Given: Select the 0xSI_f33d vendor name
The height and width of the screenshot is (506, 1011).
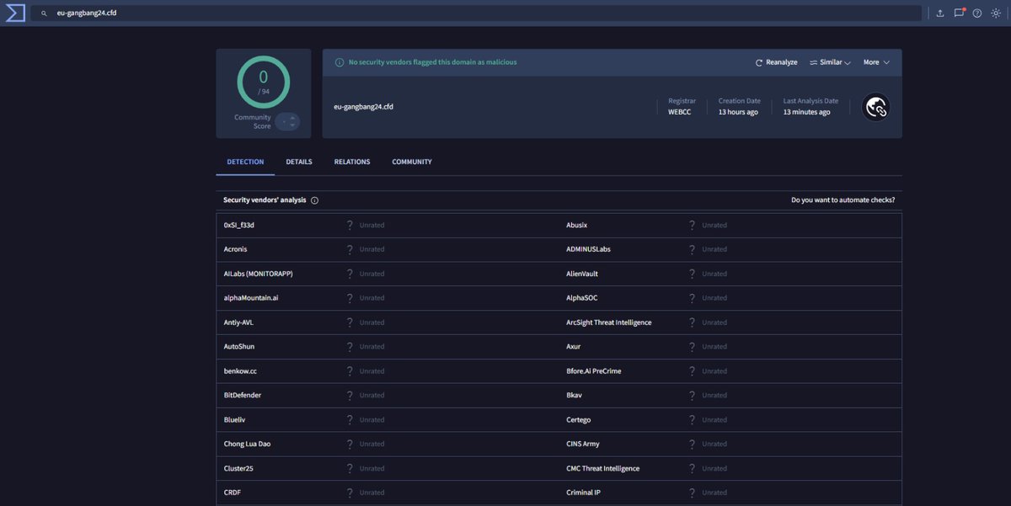Looking at the screenshot, I should pyautogui.click(x=239, y=225).
